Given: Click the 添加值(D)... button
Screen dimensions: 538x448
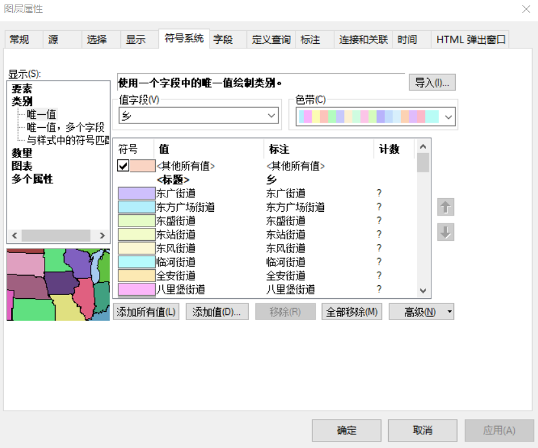Looking at the screenshot, I should tap(217, 312).
